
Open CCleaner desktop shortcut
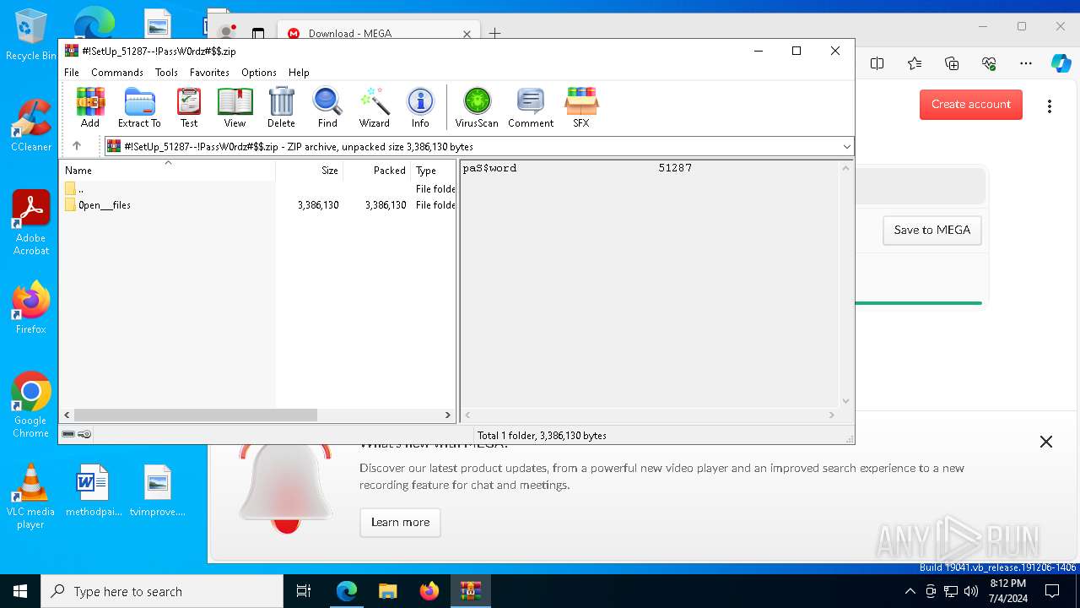tap(31, 125)
